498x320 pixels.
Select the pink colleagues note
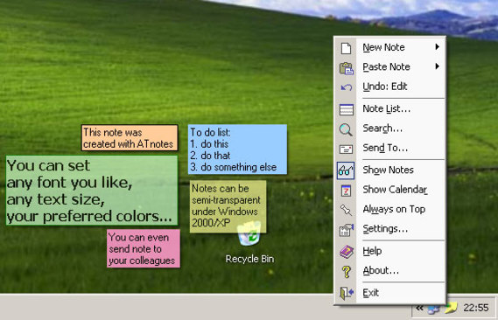tap(144, 248)
